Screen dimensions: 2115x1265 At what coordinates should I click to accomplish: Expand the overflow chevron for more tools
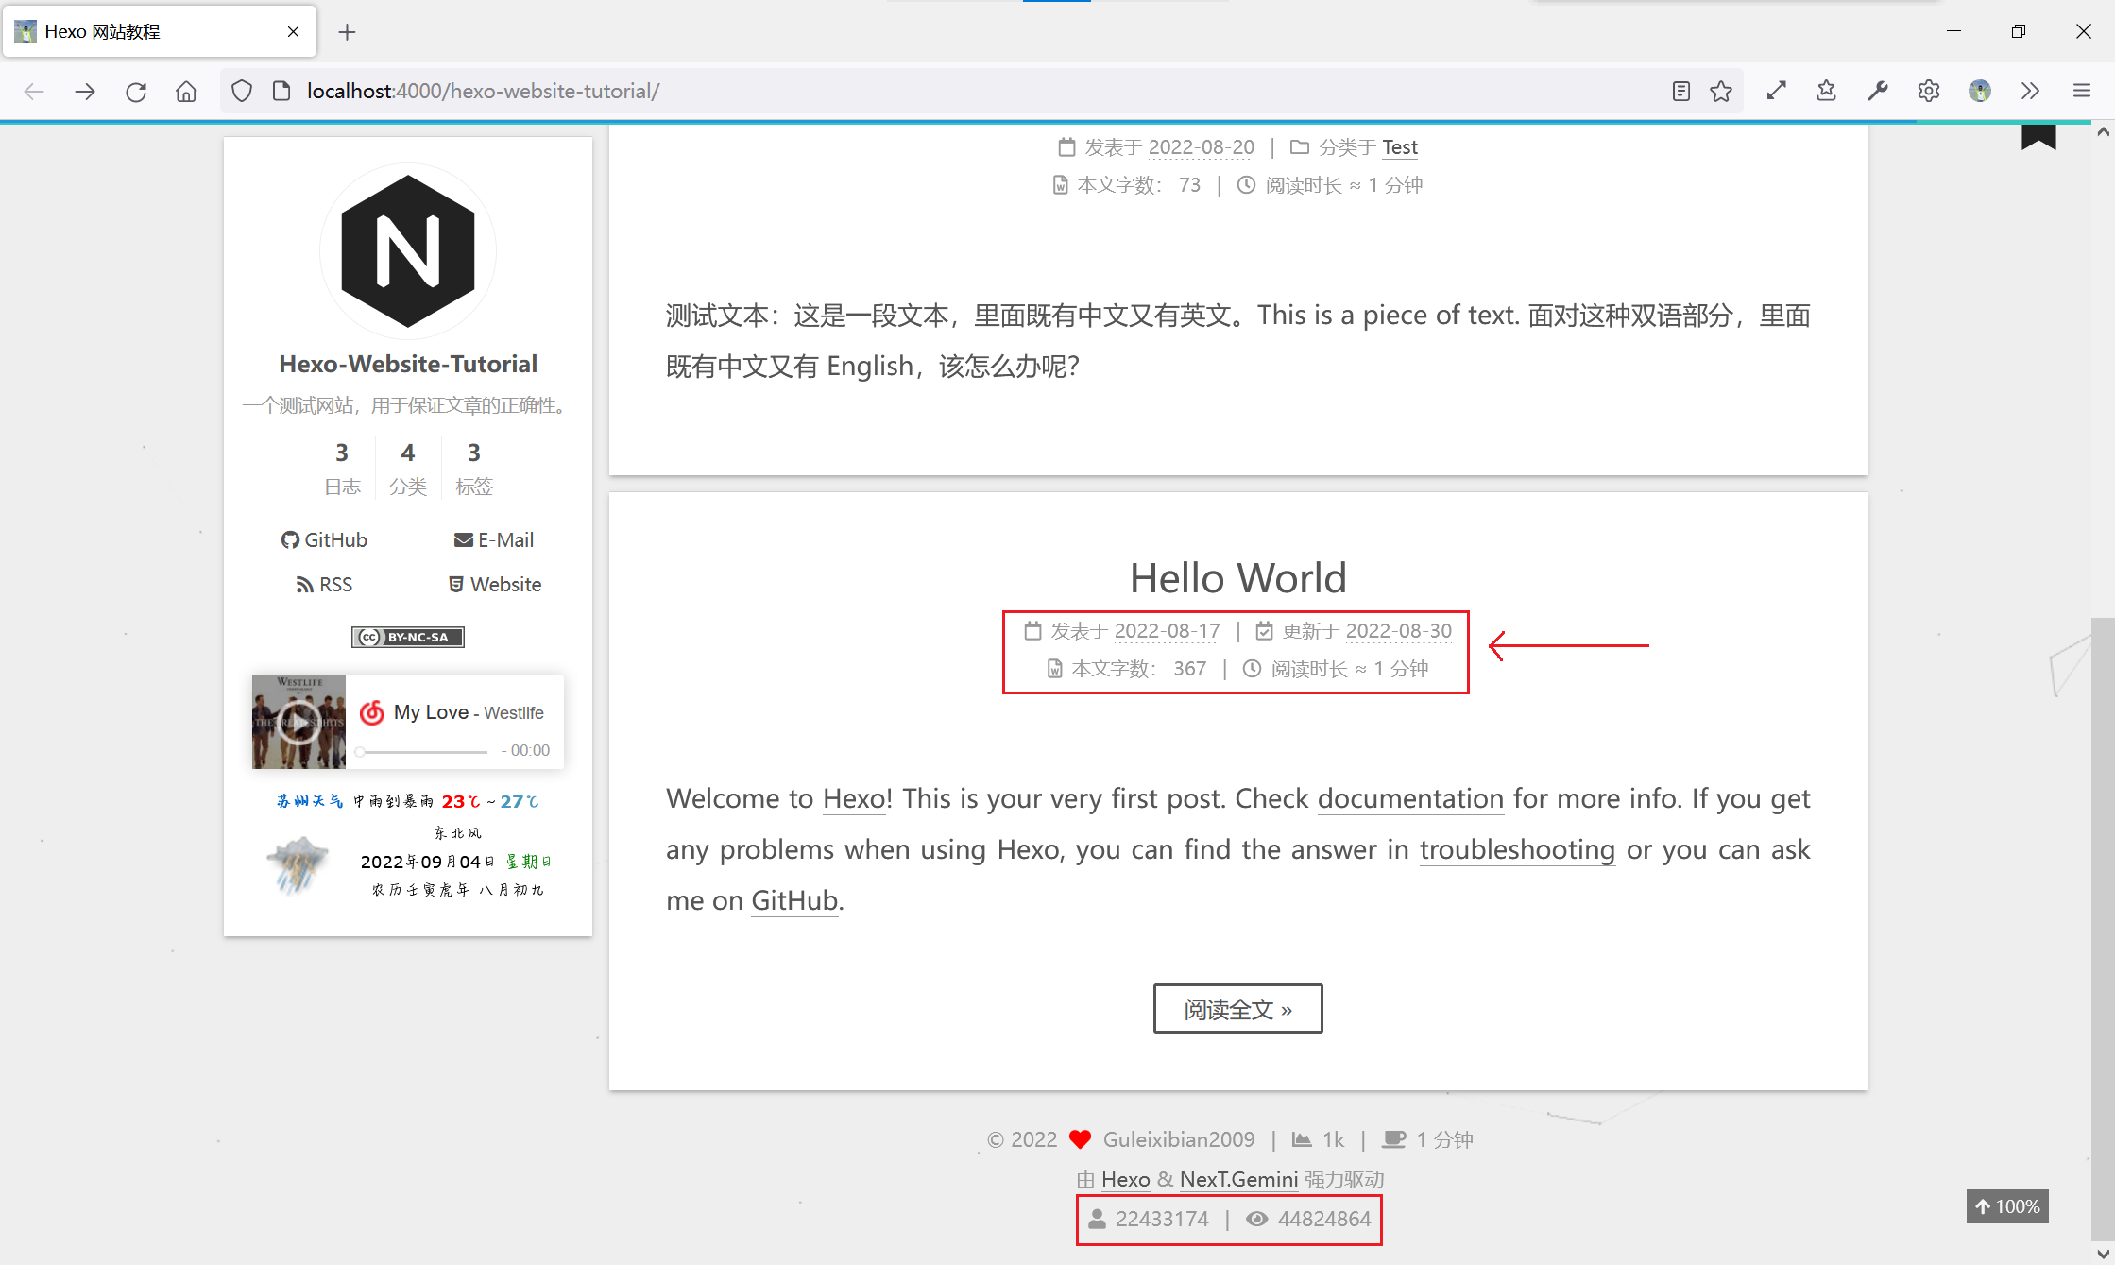(2030, 92)
